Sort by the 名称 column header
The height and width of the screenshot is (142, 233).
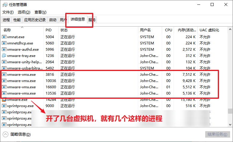point(22,30)
